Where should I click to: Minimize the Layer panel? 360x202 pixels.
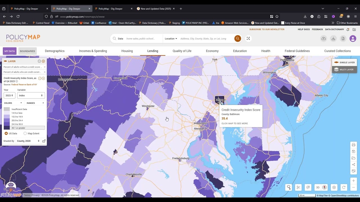click(39, 61)
